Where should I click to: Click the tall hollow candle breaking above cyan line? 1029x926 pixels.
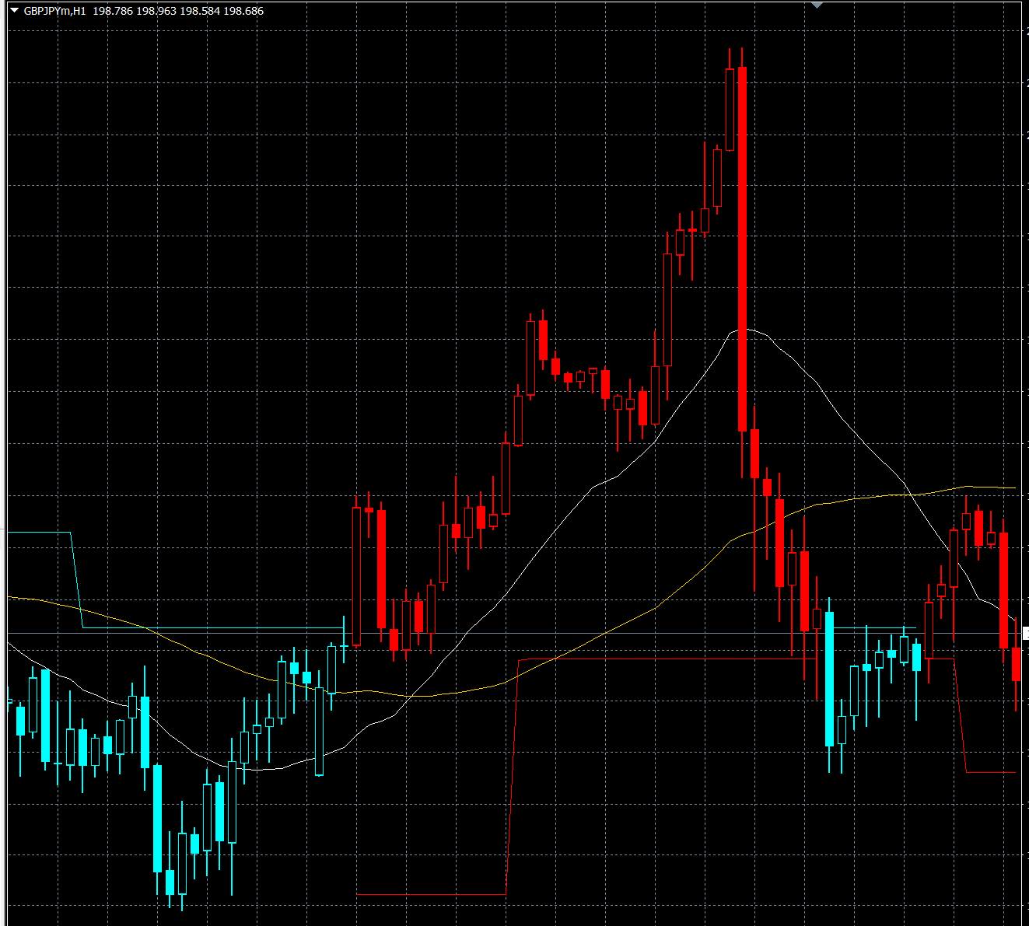356,575
